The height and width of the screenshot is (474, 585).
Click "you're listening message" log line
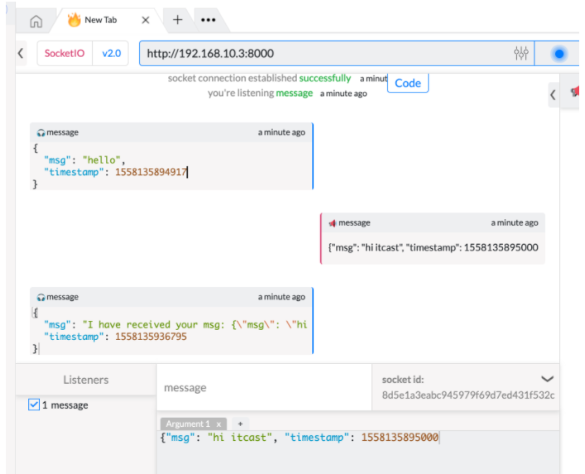(x=260, y=93)
